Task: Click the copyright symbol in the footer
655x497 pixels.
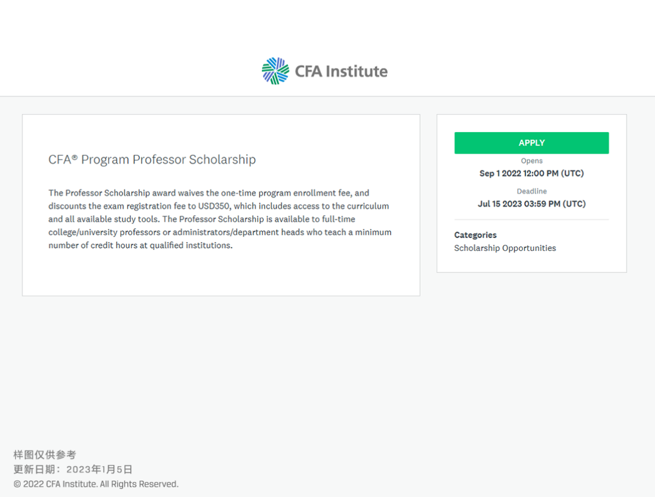Action: [x=17, y=484]
